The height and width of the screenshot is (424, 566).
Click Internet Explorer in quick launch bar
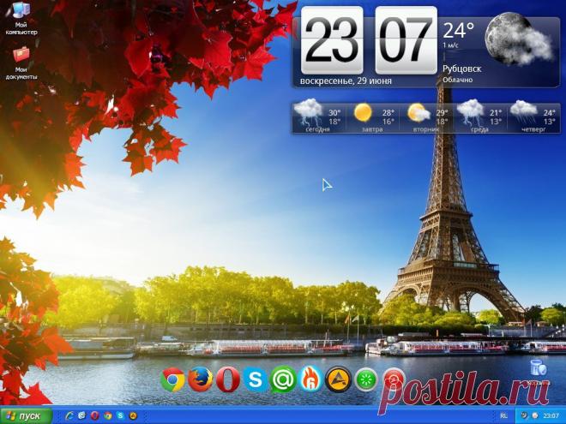point(69,416)
